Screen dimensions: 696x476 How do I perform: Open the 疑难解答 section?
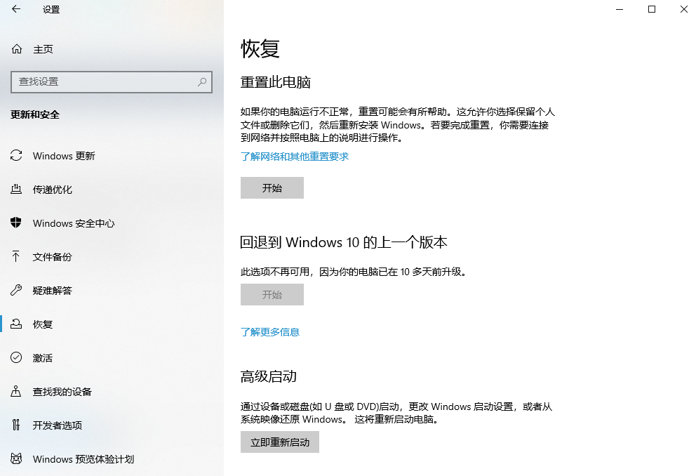[53, 291]
